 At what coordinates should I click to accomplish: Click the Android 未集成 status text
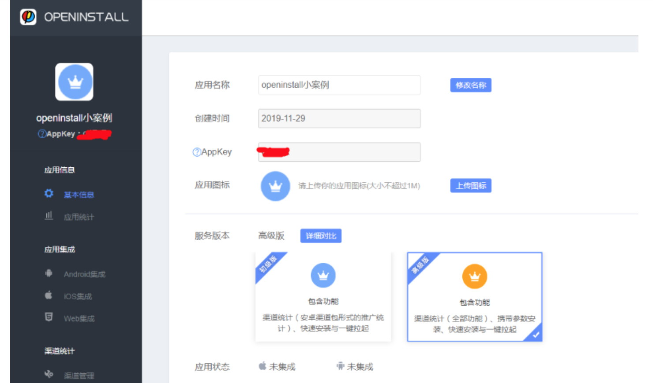coord(360,367)
